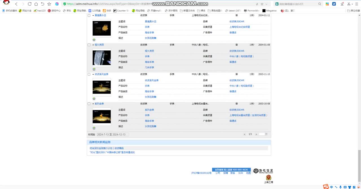Click the scissors screenshot tool icon

point(349,4)
